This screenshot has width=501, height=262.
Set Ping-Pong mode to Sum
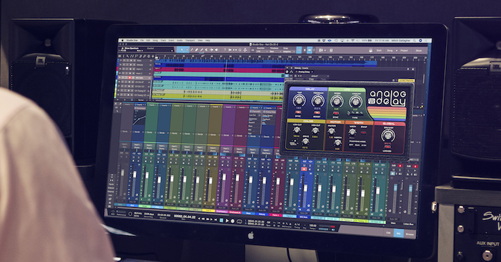pos(357,145)
